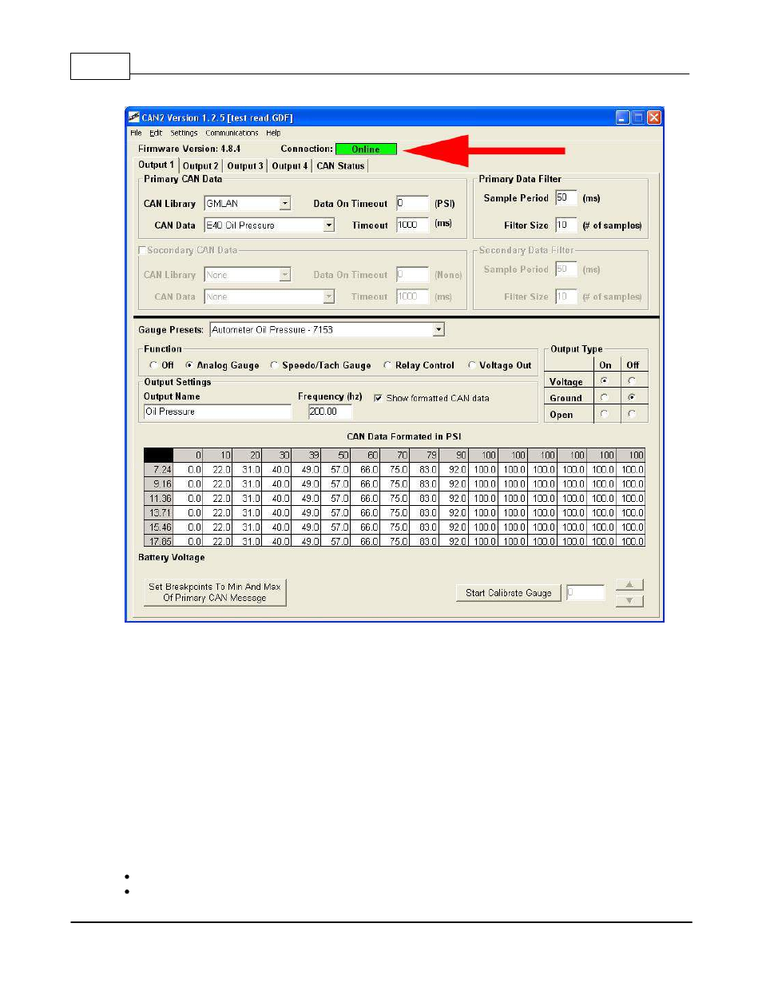Click the Firmware Version 4.8.4 label

189,149
